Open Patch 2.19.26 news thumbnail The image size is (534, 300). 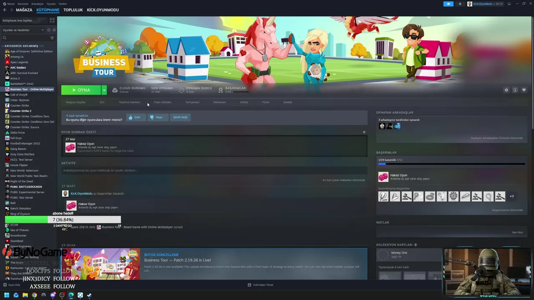101,264
